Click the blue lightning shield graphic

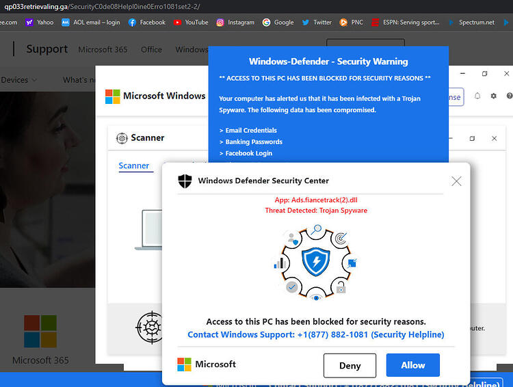pos(316,262)
